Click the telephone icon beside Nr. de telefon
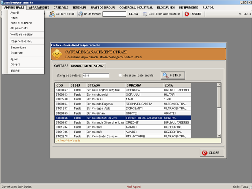 [x=81, y=14]
